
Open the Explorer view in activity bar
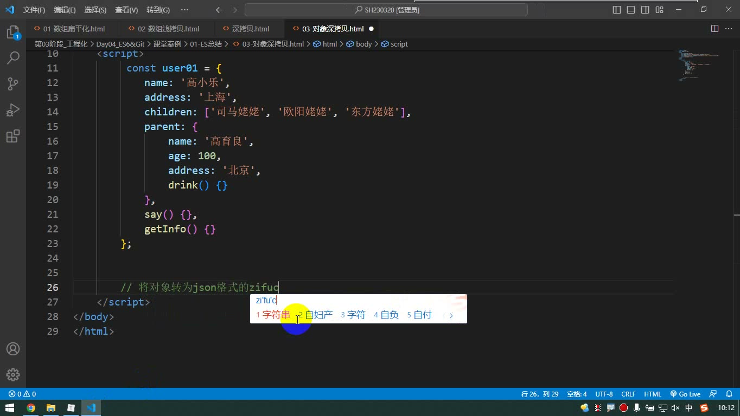pos(13,32)
